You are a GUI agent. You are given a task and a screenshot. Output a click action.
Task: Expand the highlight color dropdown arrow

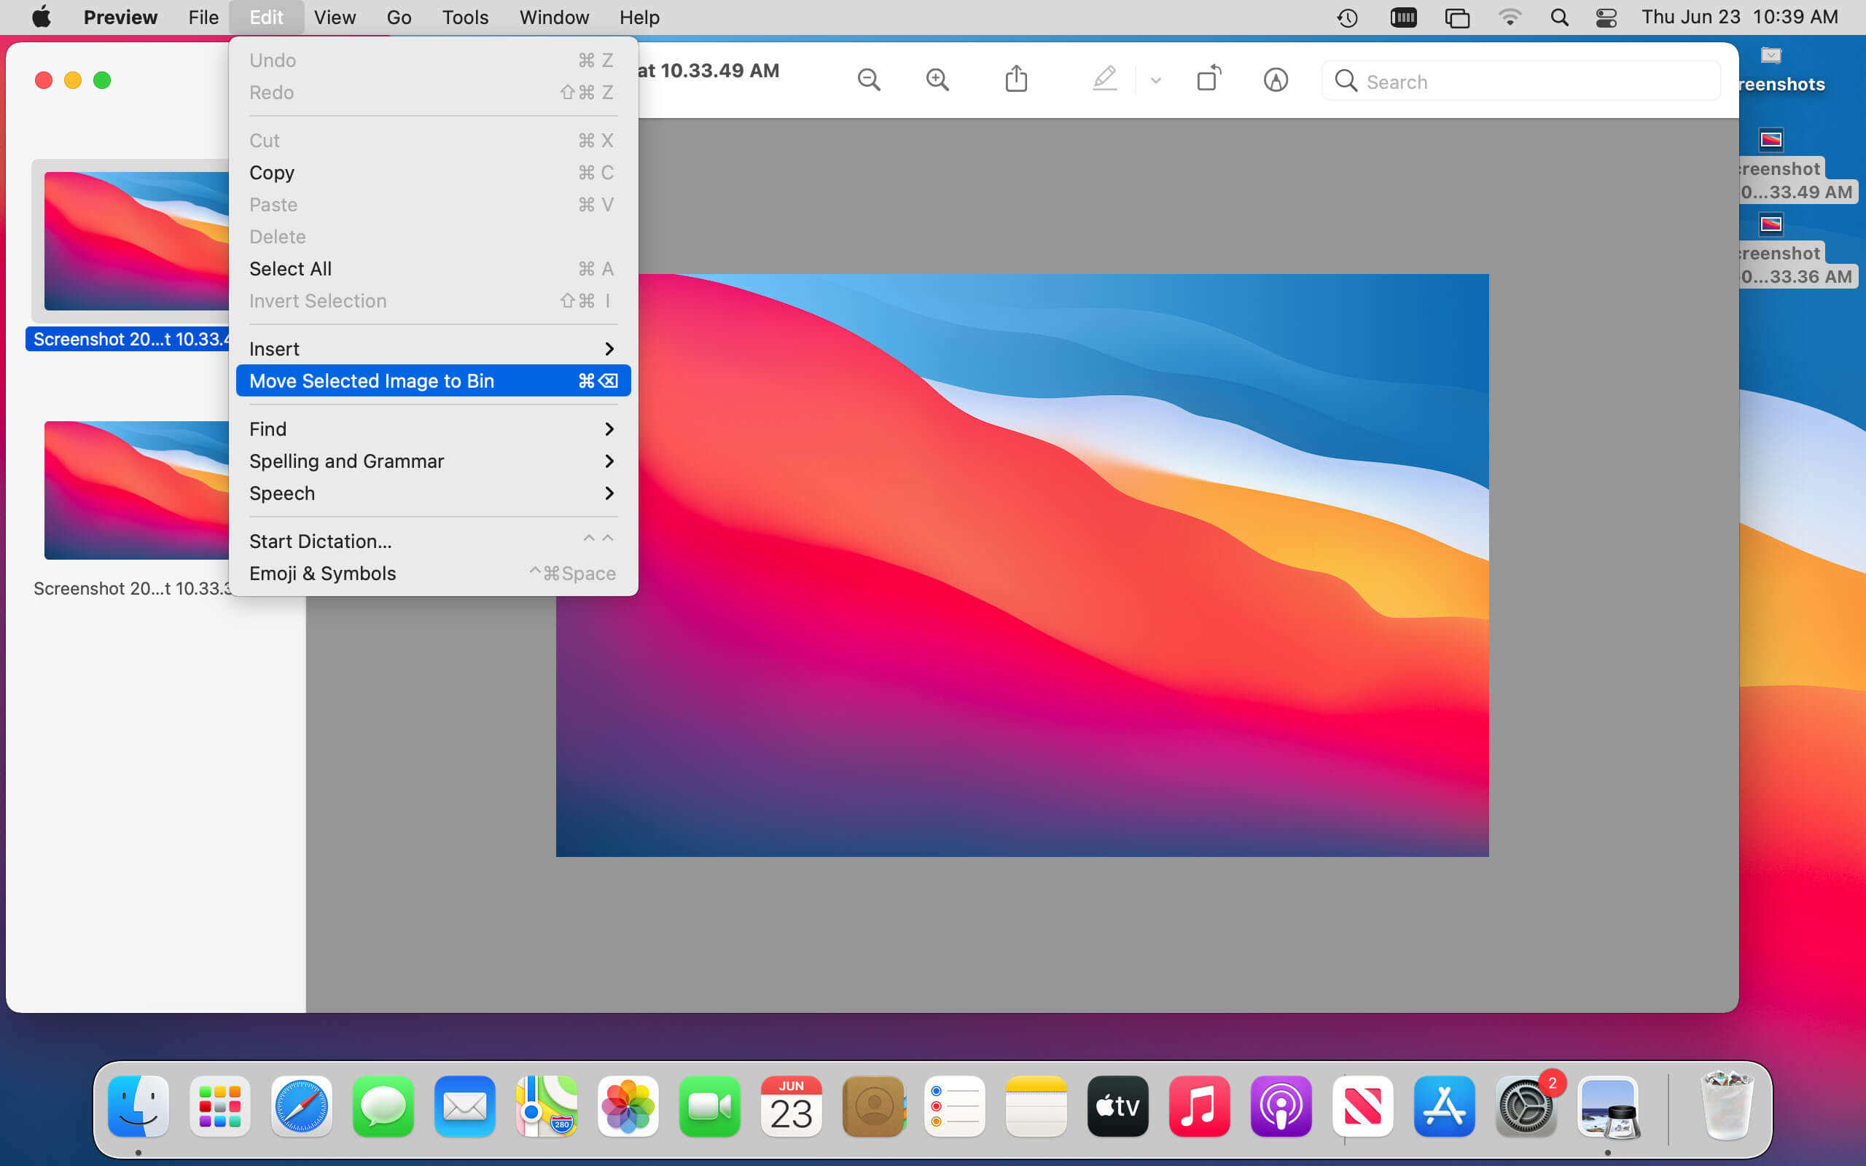(1156, 80)
